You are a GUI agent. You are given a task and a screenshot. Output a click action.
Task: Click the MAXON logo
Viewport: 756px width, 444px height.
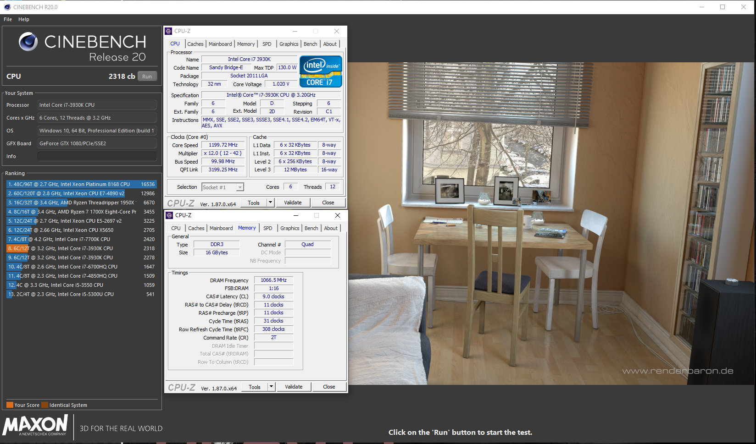point(35,425)
